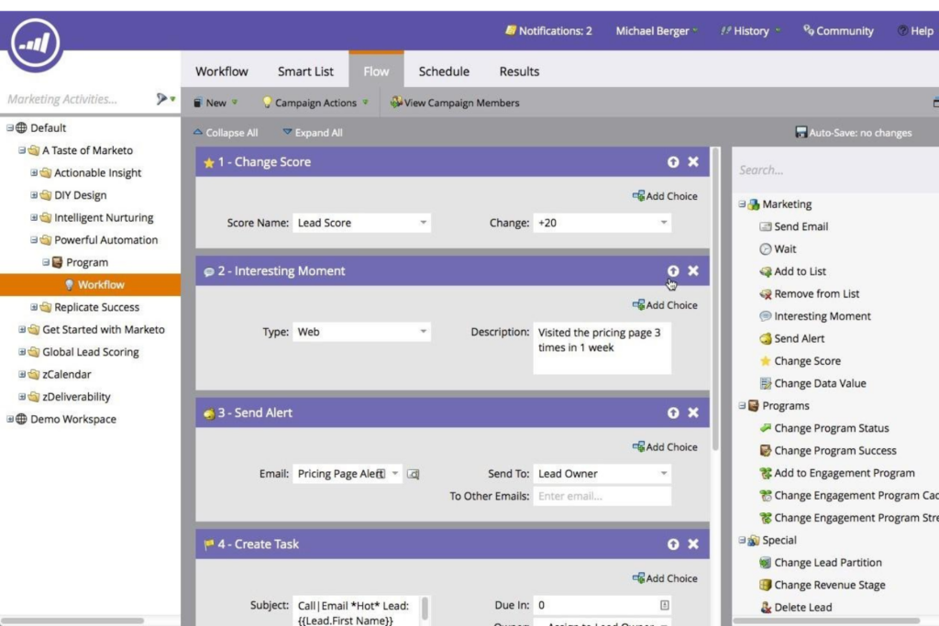Switch to the Workflow tab
Image resolution: width=939 pixels, height=626 pixels.
(222, 71)
